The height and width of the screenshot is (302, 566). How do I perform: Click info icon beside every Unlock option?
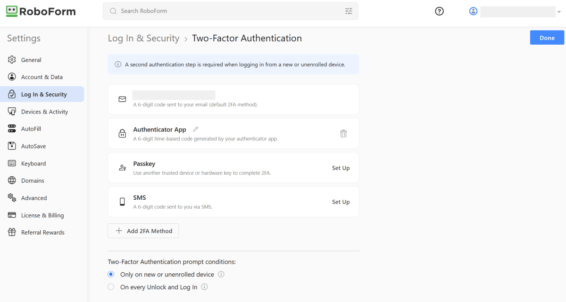tap(205, 287)
